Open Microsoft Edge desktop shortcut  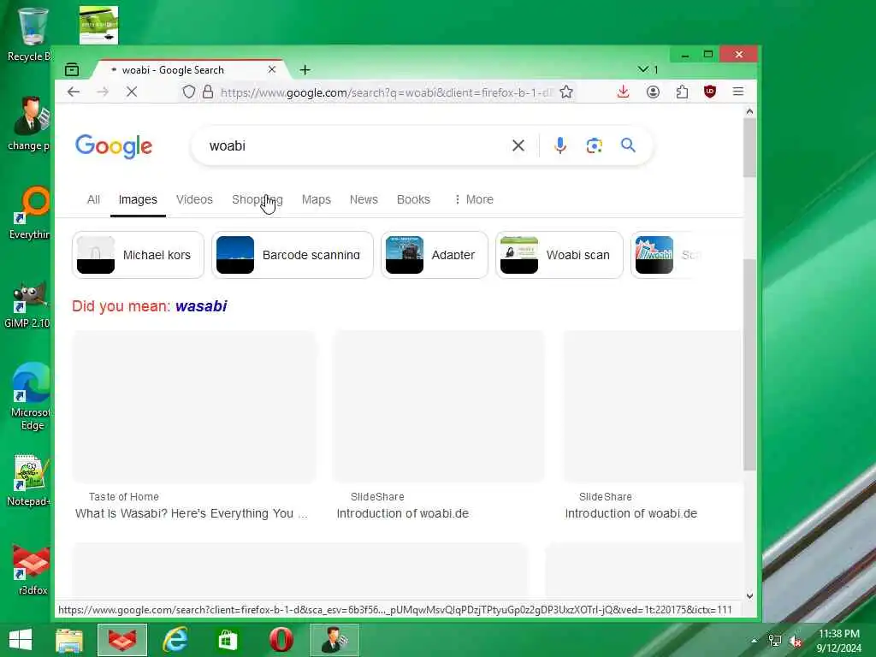31,397
